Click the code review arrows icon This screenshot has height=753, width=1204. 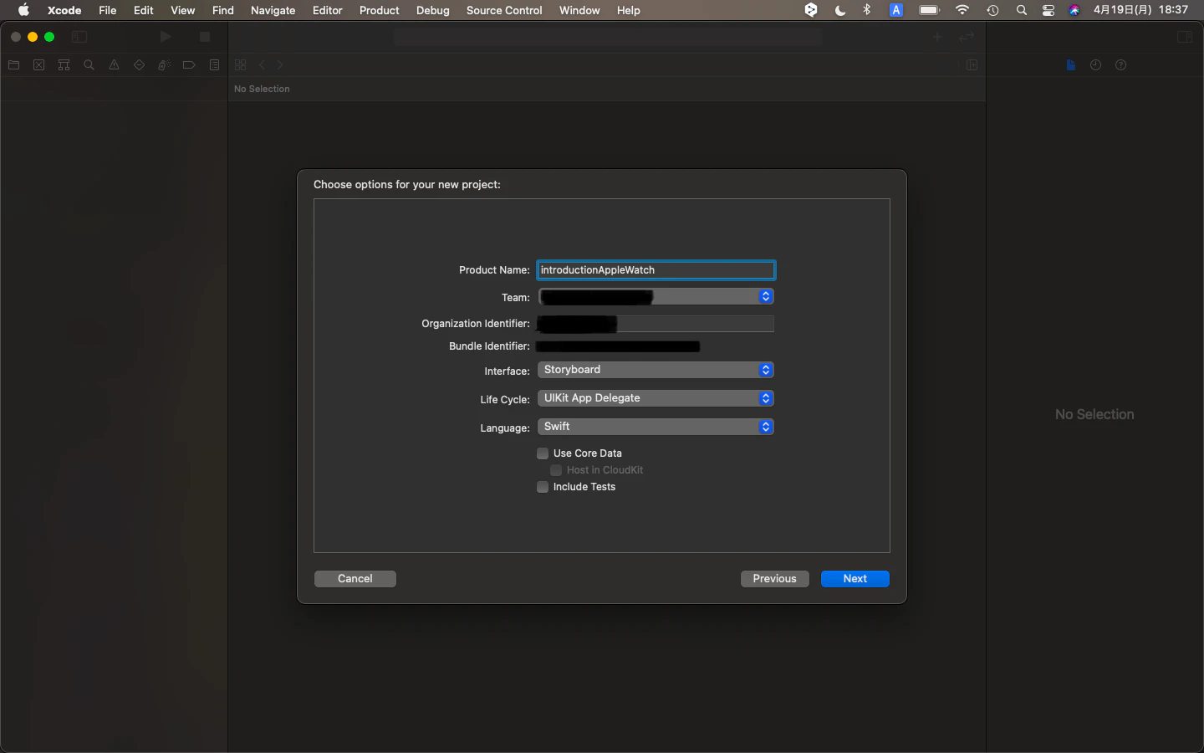point(967,37)
